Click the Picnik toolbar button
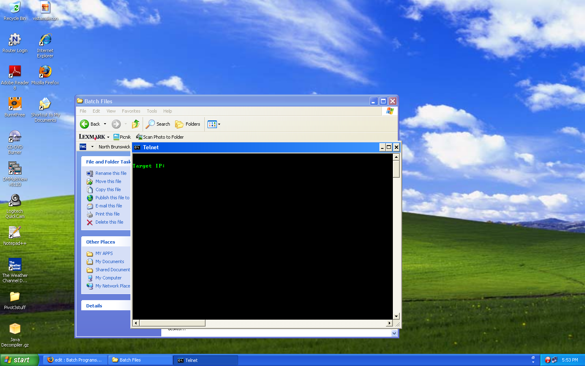The image size is (585, 366). [x=122, y=137]
